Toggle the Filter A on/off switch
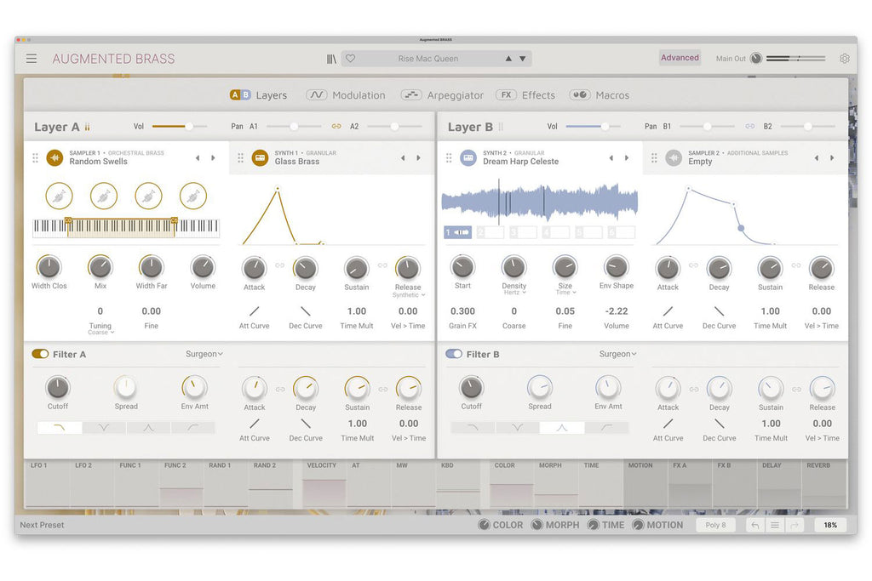Viewport: 872px width, 581px height. pos(40,354)
